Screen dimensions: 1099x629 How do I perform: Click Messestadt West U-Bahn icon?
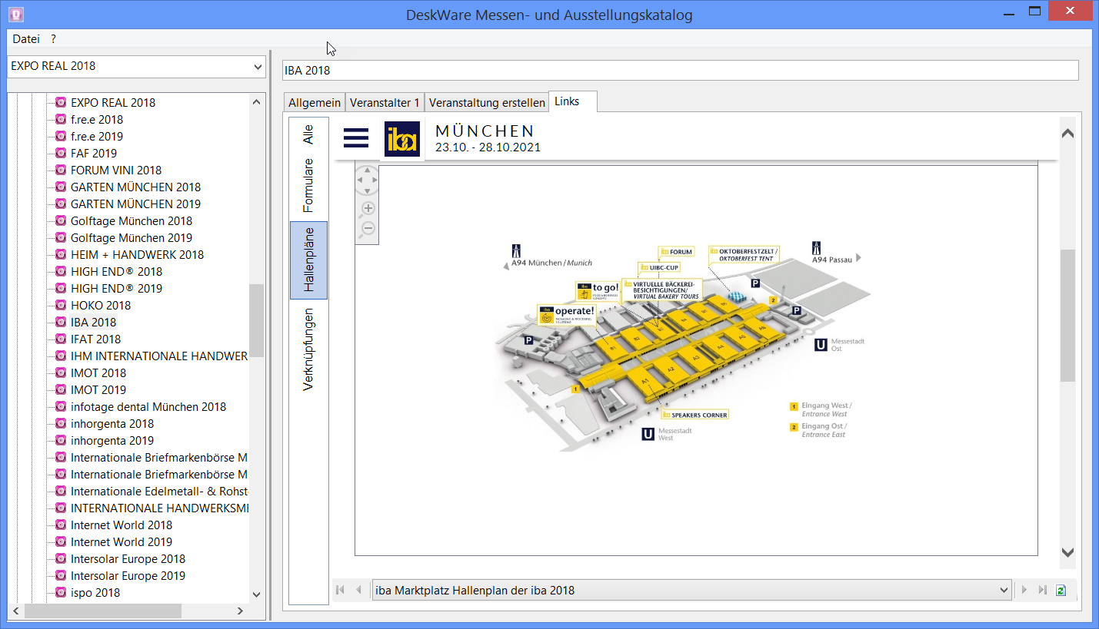click(x=648, y=435)
